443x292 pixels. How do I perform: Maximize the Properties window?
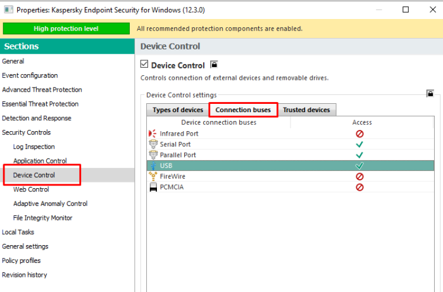tap(406, 10)
